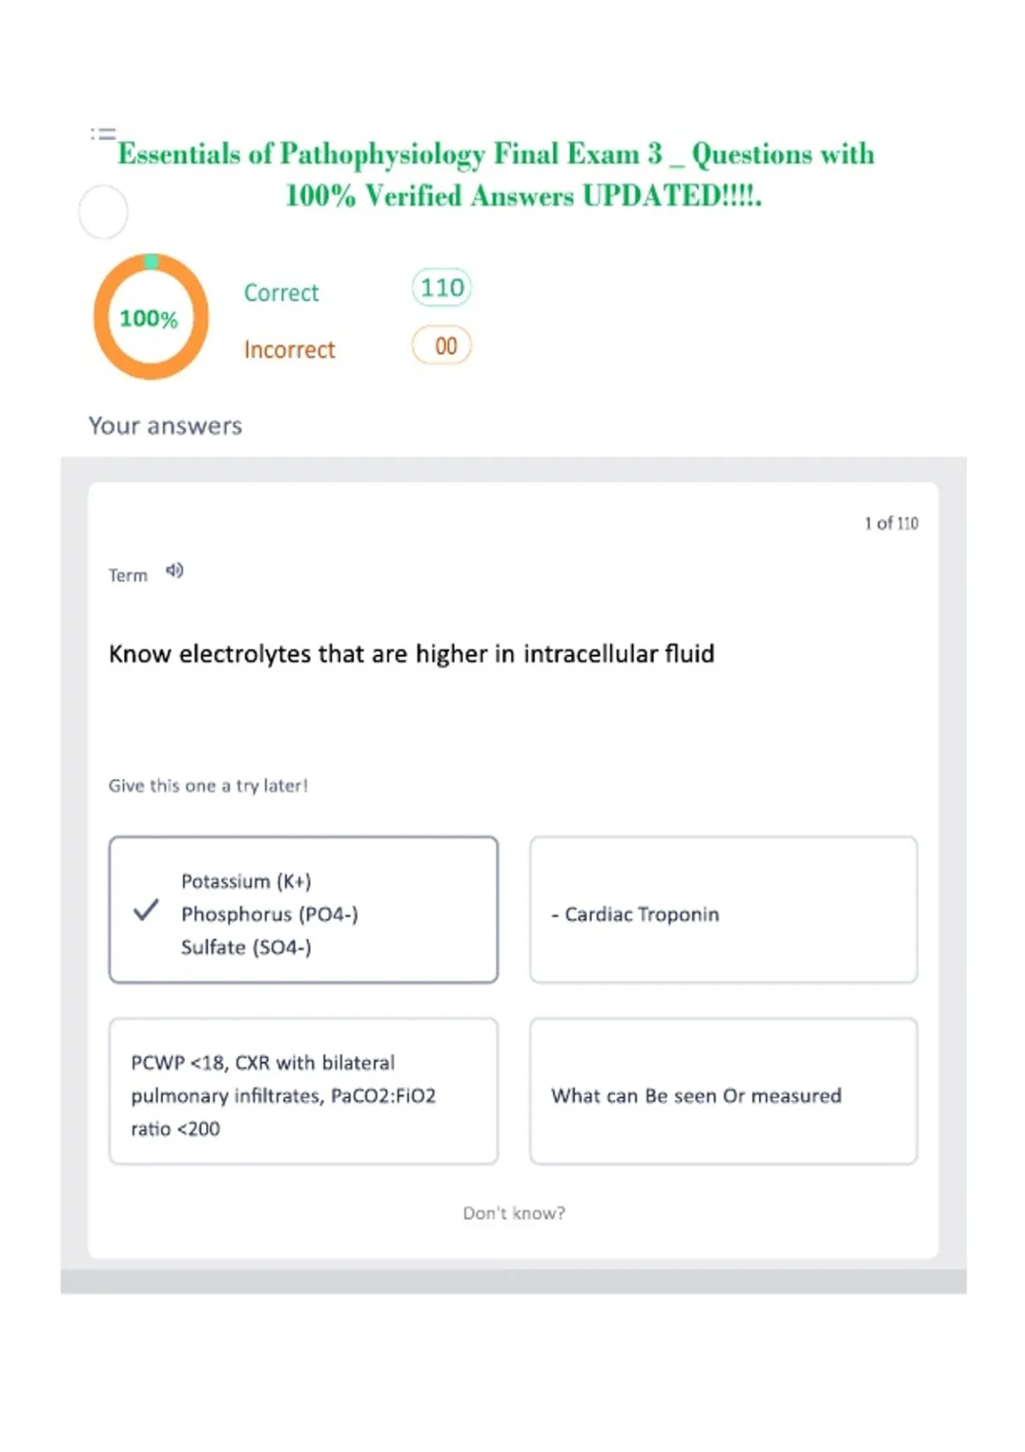The image size is (1025, 1452).
Task: Click the Incorrect count badge showing 00
Action: [x=442, y=346]
